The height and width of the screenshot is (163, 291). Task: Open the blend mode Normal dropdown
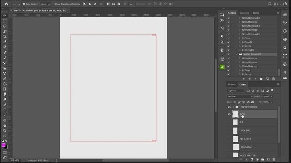[x=240, y=96]
